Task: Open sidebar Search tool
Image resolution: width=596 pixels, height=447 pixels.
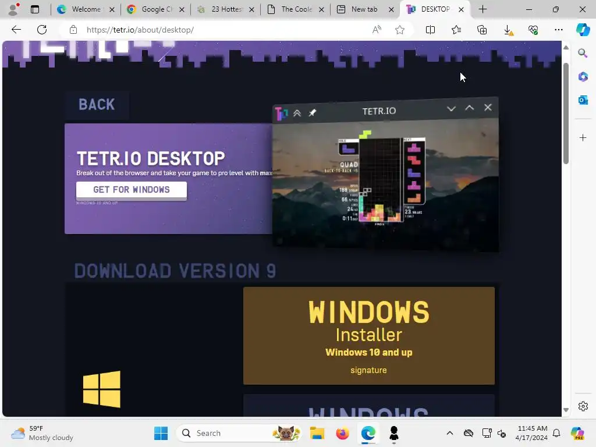Action: [x=583, y=53]
